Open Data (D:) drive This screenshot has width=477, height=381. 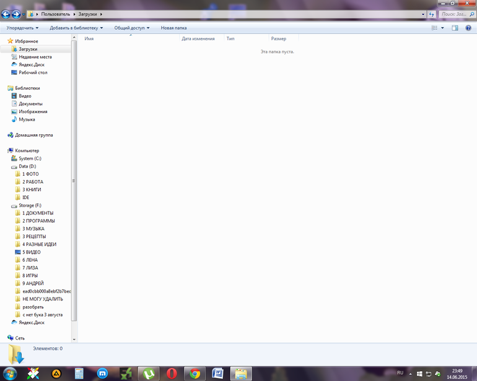(x=27, y=166)
